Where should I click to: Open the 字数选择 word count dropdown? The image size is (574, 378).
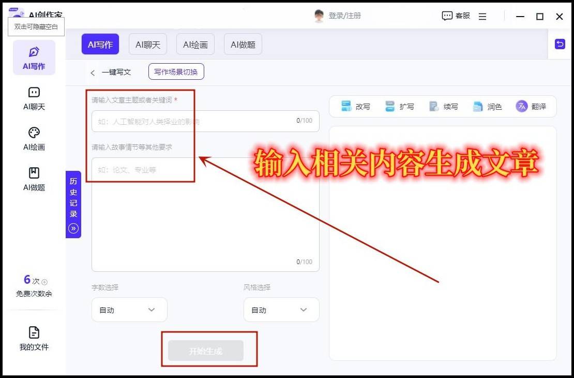pyautogui.click(x=129, y=310)
